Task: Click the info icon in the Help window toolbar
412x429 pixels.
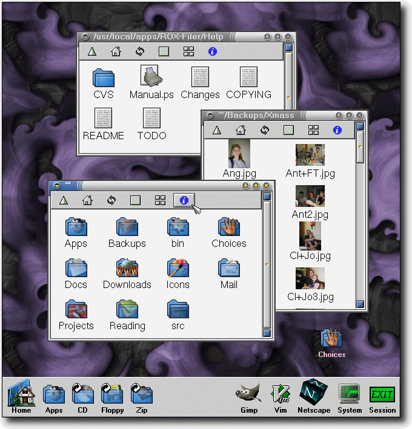Action: 213,51
